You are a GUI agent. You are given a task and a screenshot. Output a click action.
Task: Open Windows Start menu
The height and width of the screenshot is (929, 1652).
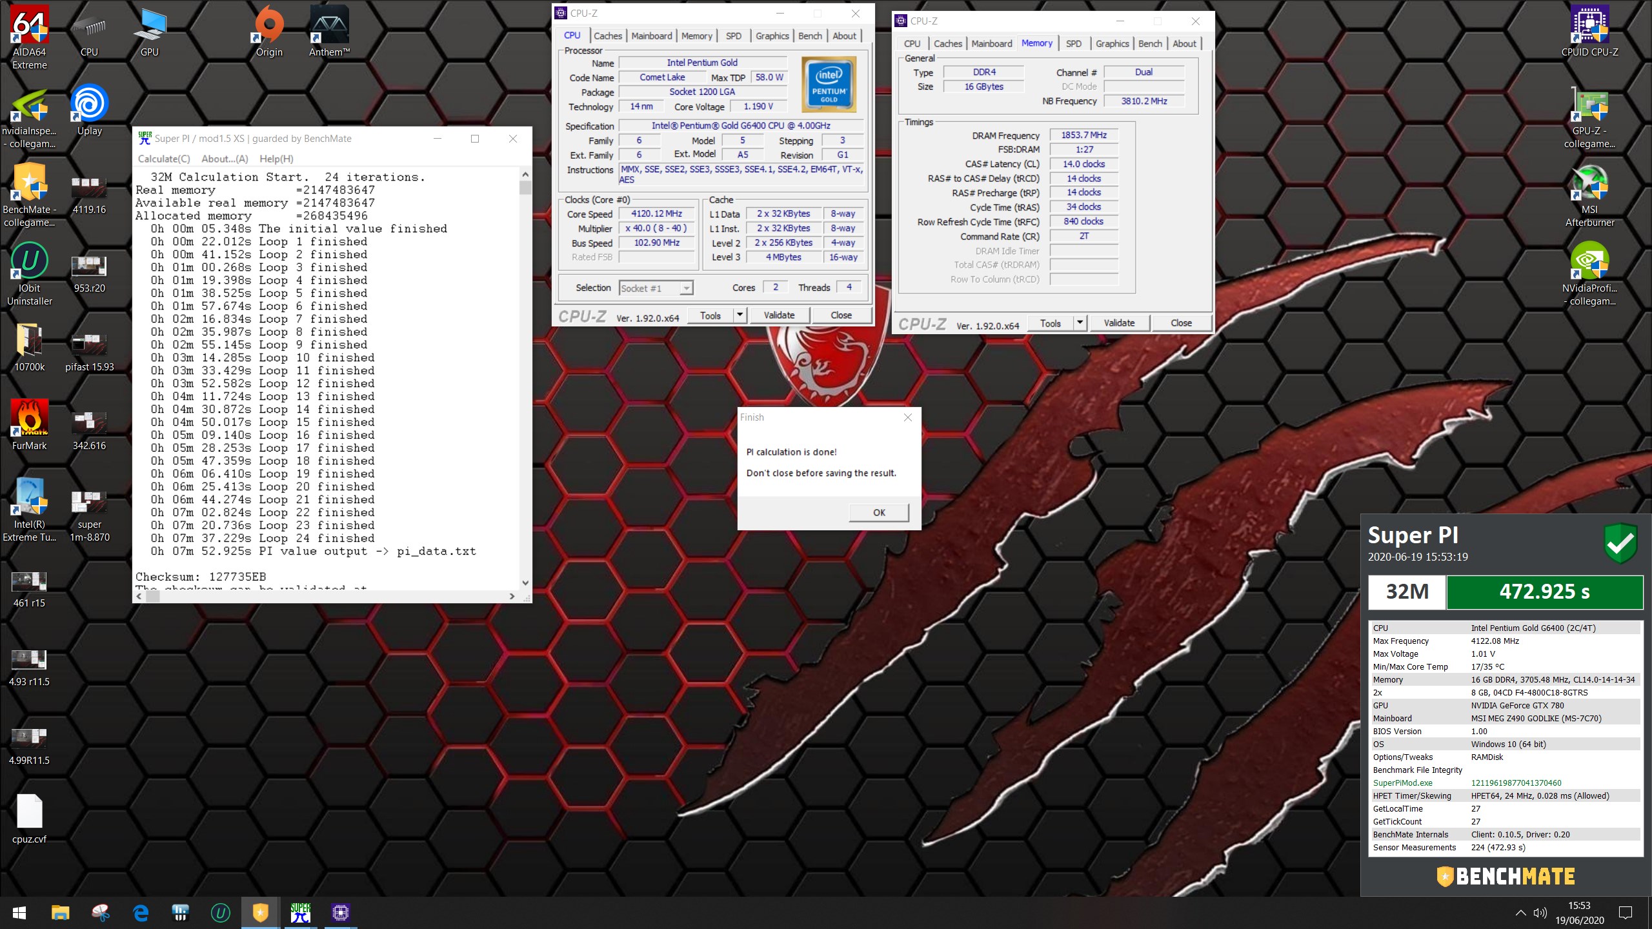[x=19, y=913]
